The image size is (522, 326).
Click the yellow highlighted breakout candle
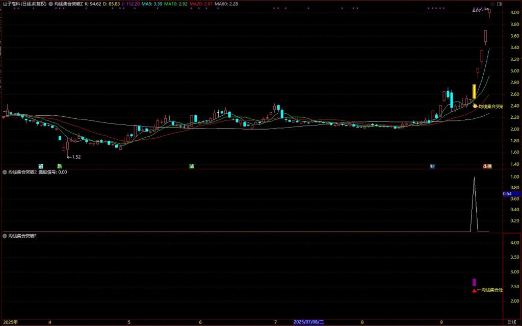475,92
